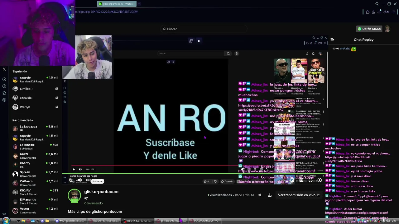Collapse the Chat Replay panel icon
This screenshot has height=224, width=399.
click(x=332, y=40)
